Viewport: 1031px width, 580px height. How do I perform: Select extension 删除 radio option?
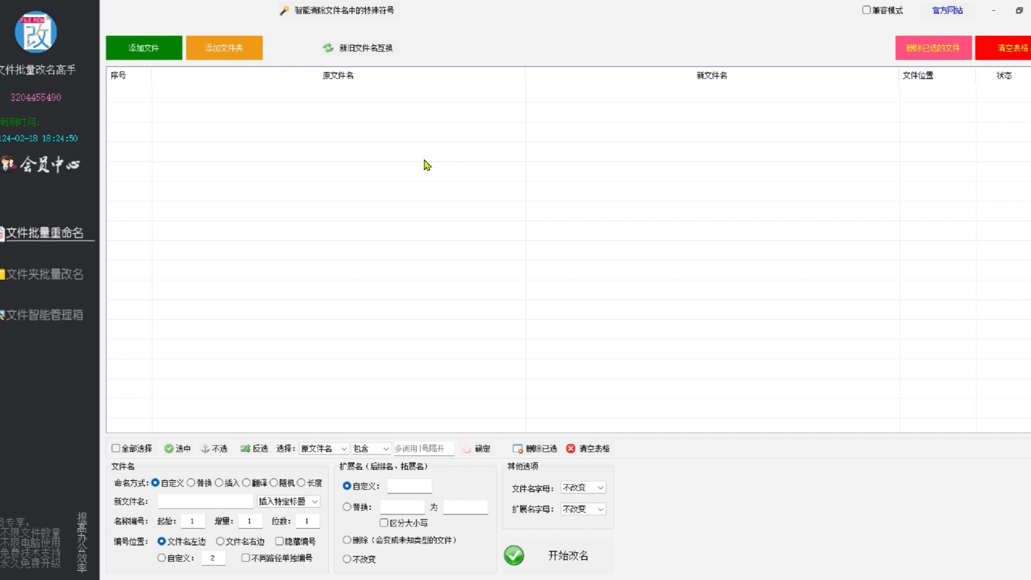click(347, 540)
